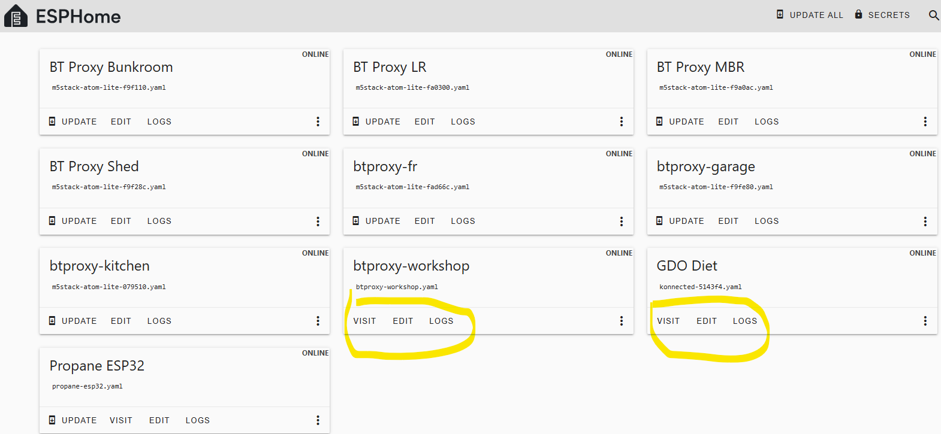View logs for GDO Diet
941x434 pixels.
(x=746, y=321)
